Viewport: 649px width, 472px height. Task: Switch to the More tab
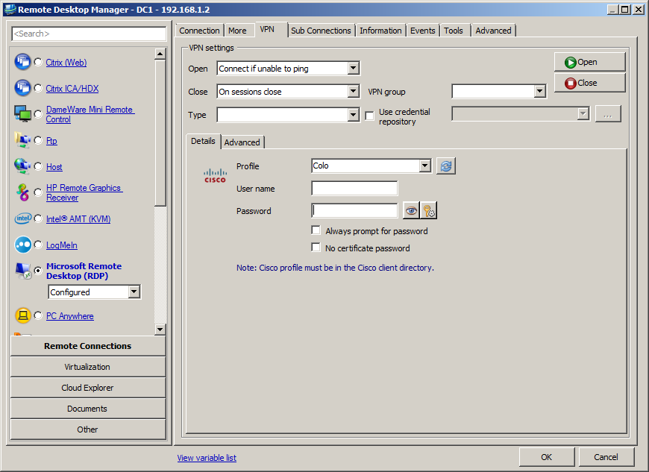tap(237, 31)
